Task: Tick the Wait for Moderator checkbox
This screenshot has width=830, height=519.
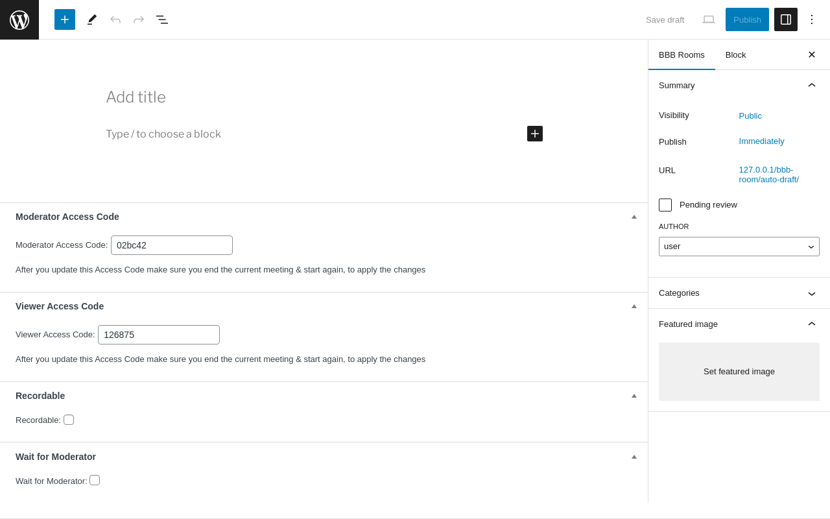Action: click(x=95, y=480)
